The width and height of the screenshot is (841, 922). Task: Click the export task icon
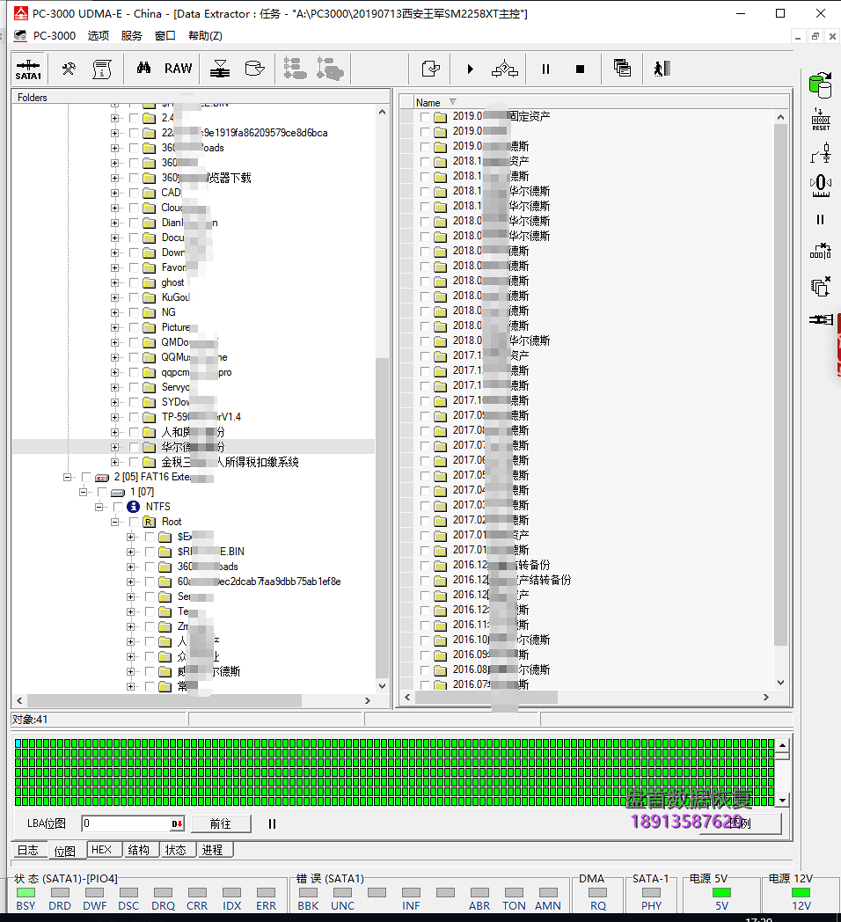click(x=431, y=69)
